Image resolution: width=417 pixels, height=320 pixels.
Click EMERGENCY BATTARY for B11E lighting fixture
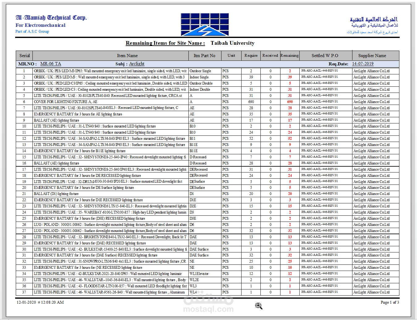click(x=80, y=151)
